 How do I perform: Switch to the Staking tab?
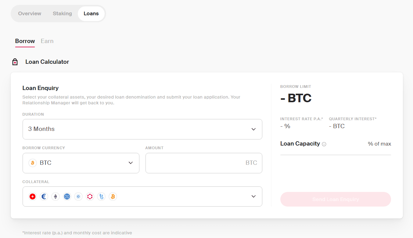pyautogui.click(x=62, y=13)
